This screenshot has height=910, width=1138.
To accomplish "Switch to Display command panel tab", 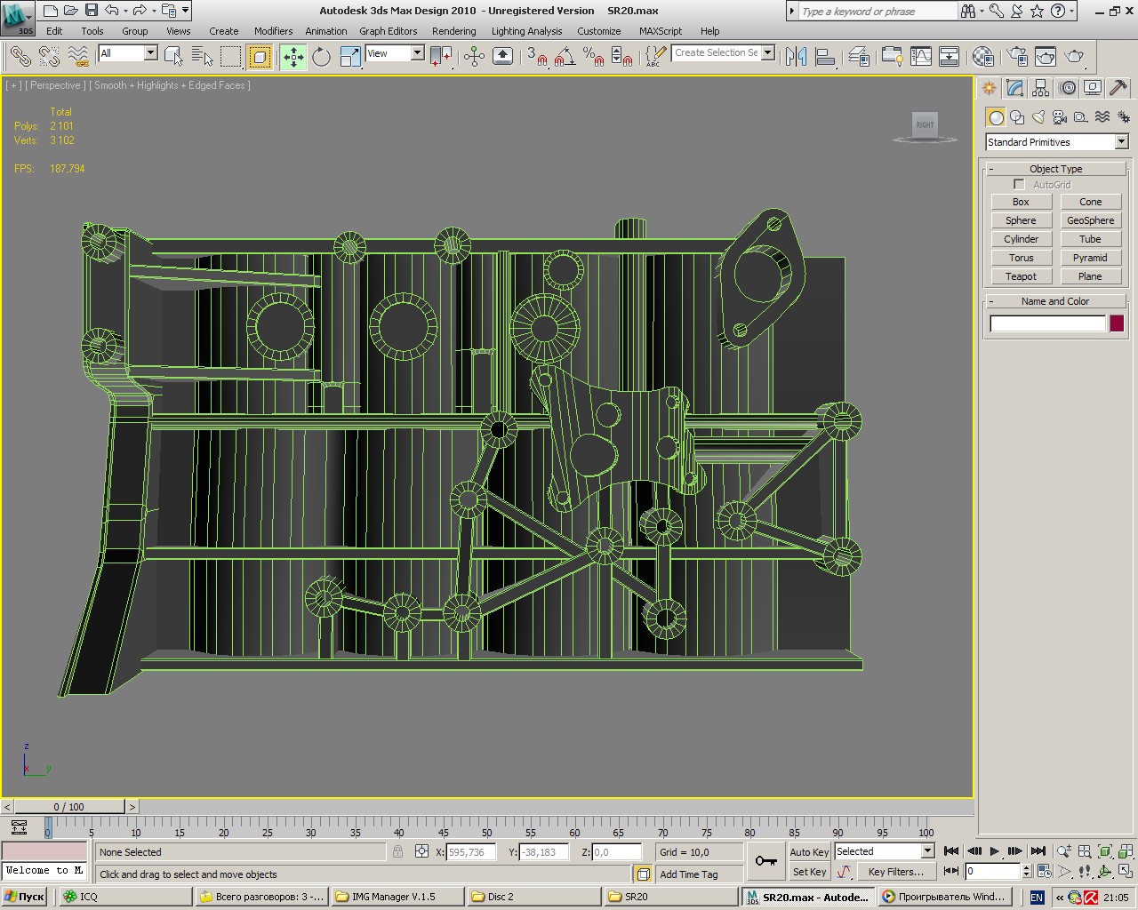I will pos(1093,88).
